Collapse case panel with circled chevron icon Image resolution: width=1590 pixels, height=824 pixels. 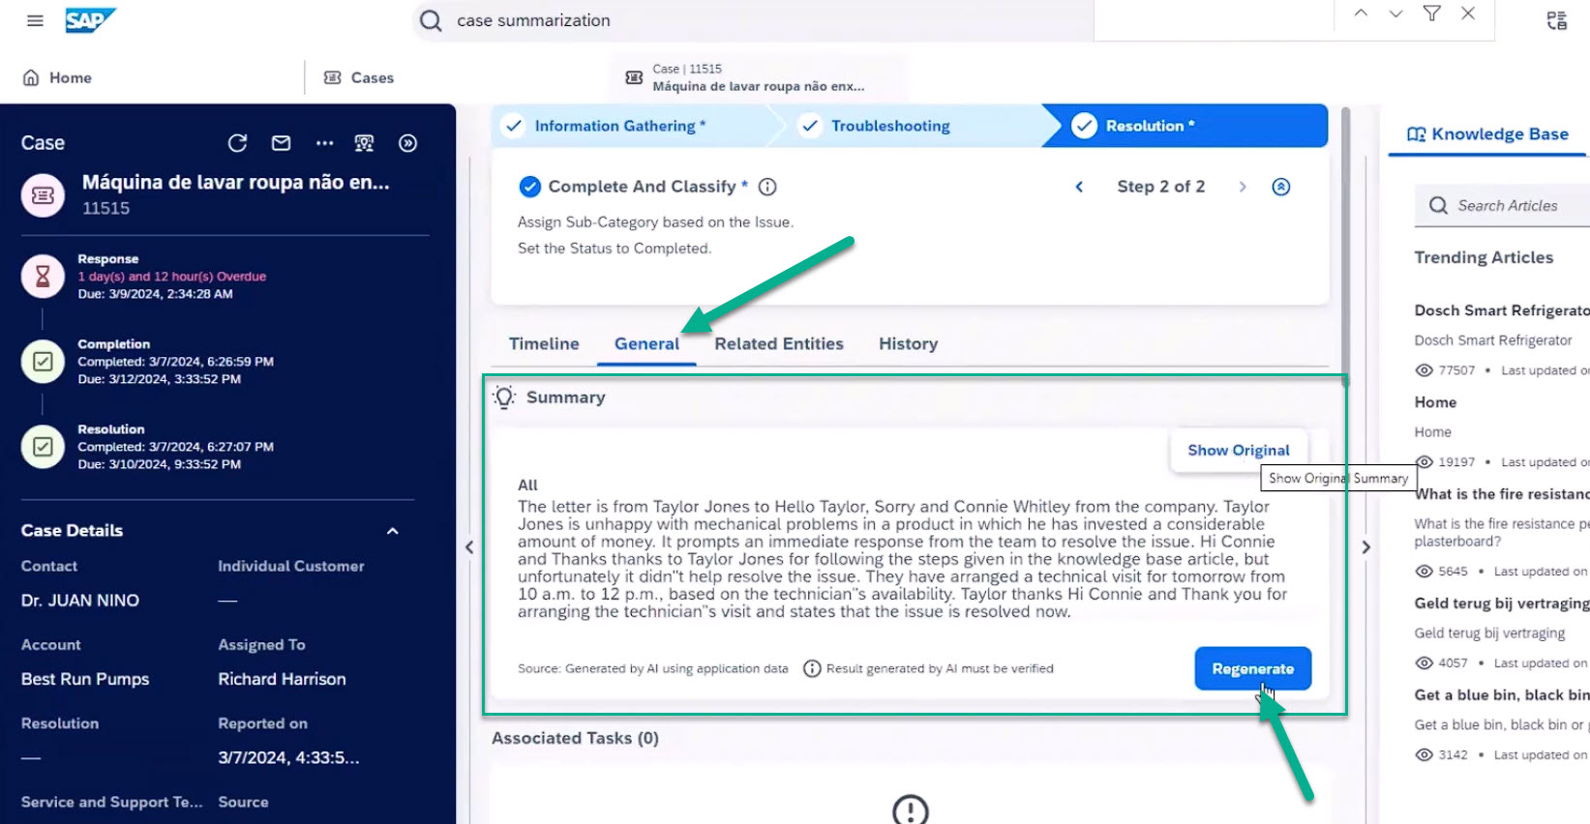coord(408,143)
